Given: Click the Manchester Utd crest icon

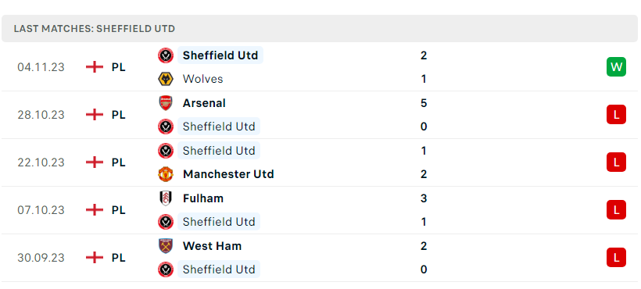Looking at the screenshot, I should point(166,174).
